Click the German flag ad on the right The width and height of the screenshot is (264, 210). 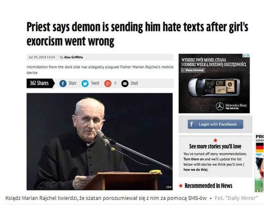tap(259, 148)
